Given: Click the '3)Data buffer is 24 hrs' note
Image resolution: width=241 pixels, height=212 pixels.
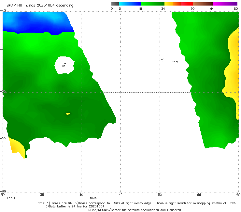Looking at the screenshot, I should (75, 206).
